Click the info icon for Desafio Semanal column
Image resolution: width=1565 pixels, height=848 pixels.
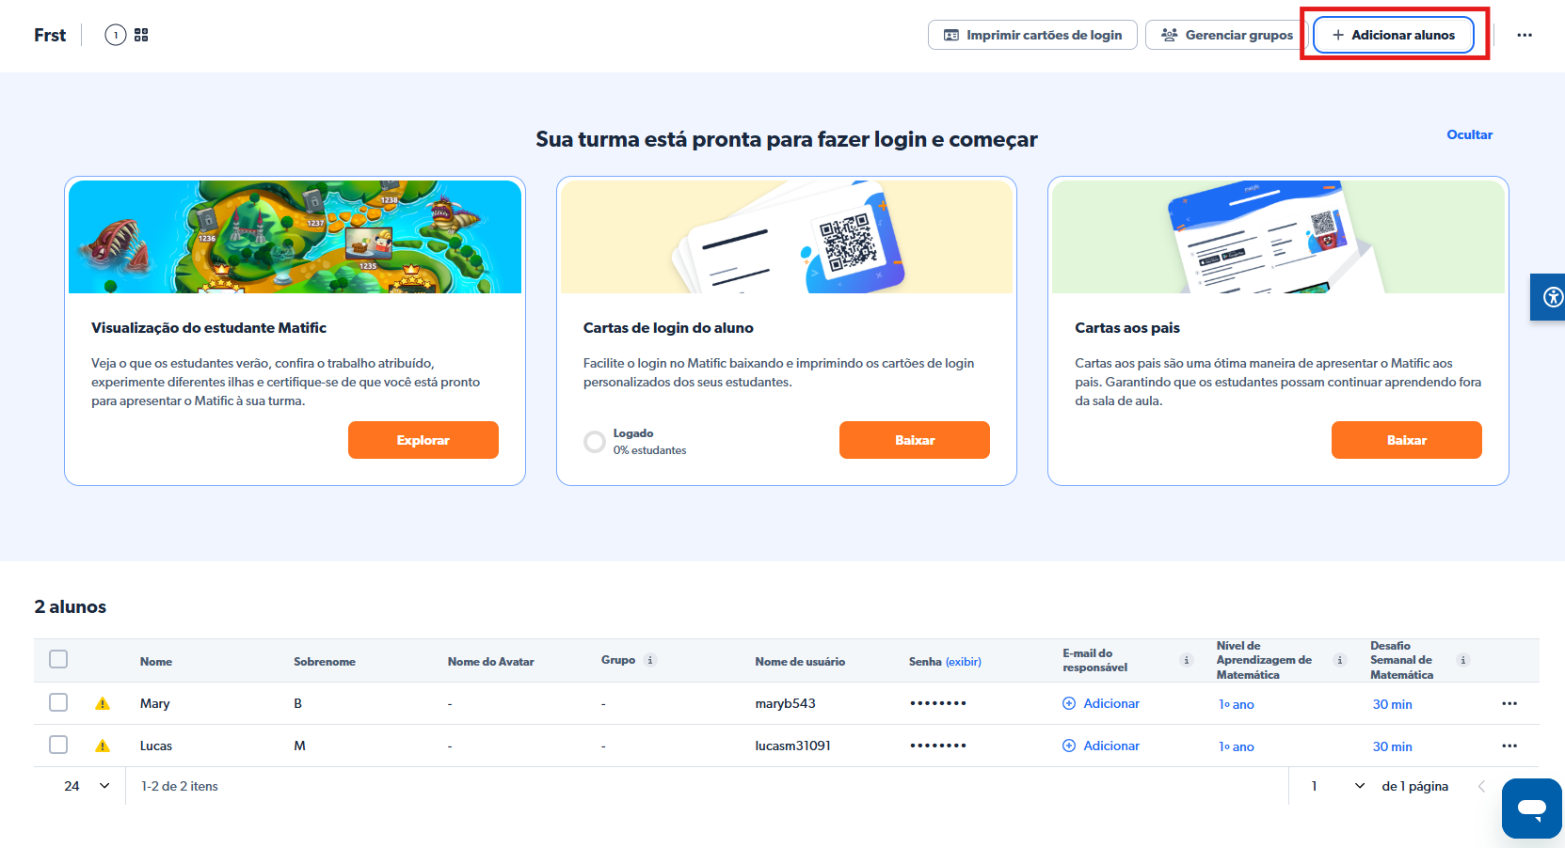point(1462,660)
